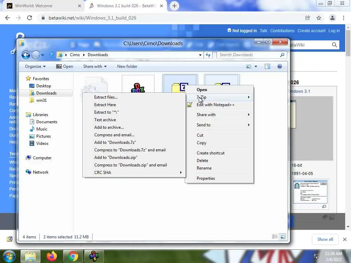This screenshot has width=351, height=263.
Task: Open Chrome from the taskbar
Action: point(73,256)
